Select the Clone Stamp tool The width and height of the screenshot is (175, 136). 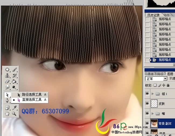point(7,76)
